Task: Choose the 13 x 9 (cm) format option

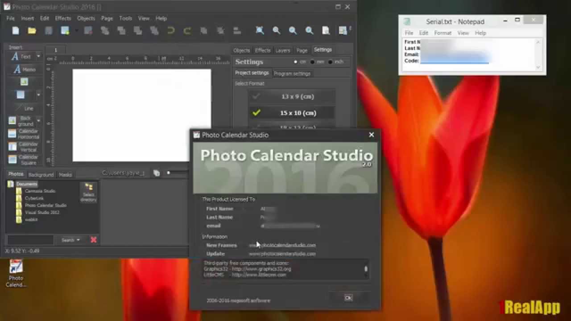Action: pos(291,96)
